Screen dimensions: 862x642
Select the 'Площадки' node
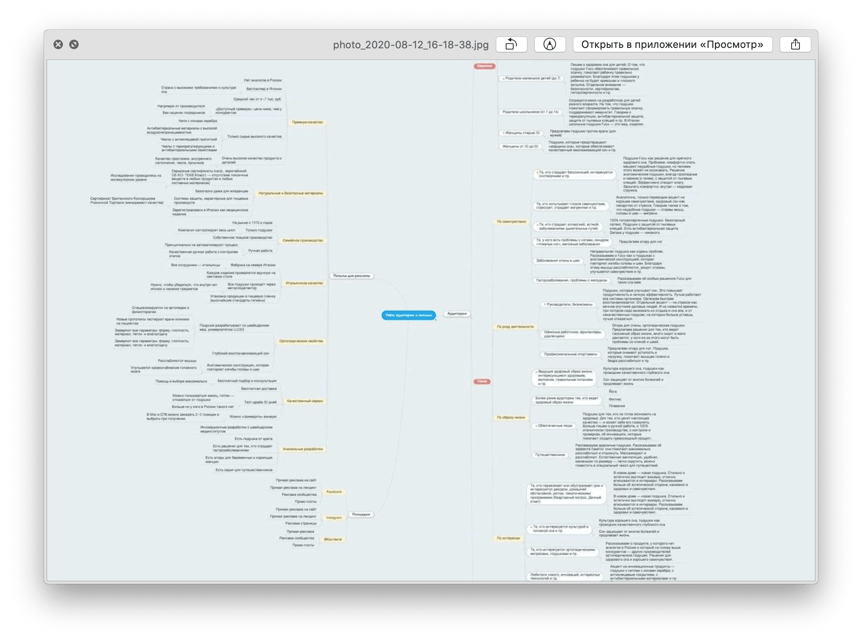point(361,514)
